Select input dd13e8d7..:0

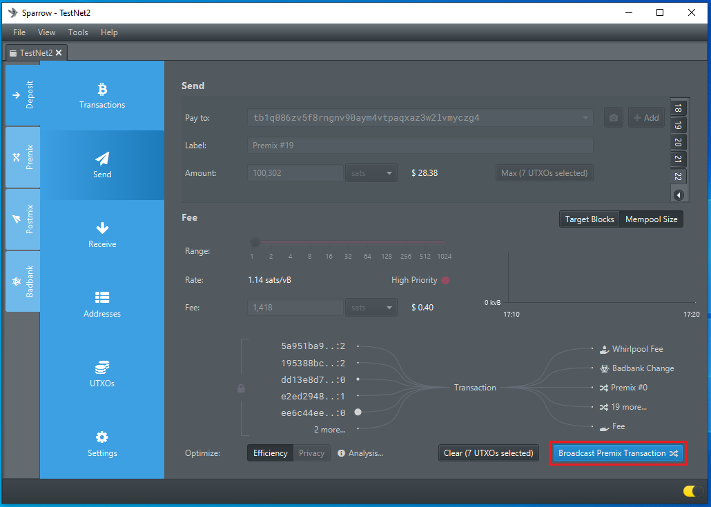click(313, 379)
